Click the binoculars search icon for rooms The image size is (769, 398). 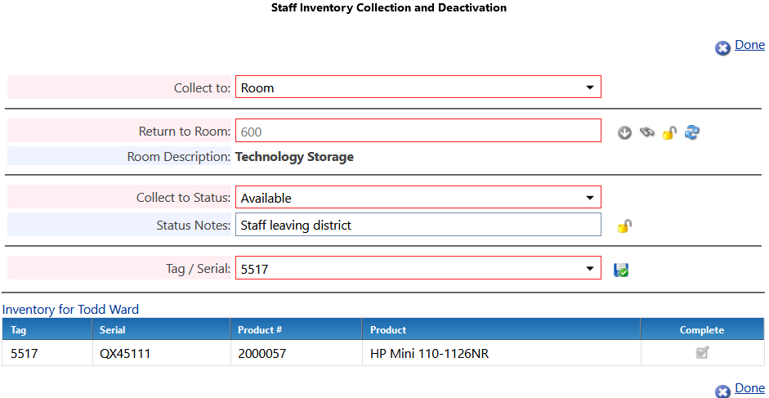(x=647, y=132)
